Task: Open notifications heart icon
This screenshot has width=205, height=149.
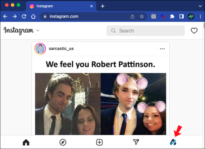Action: (194, 31)
